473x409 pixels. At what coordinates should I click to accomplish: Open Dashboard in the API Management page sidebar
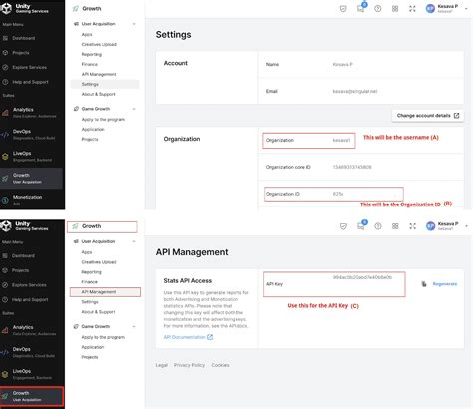click(19, 256)
